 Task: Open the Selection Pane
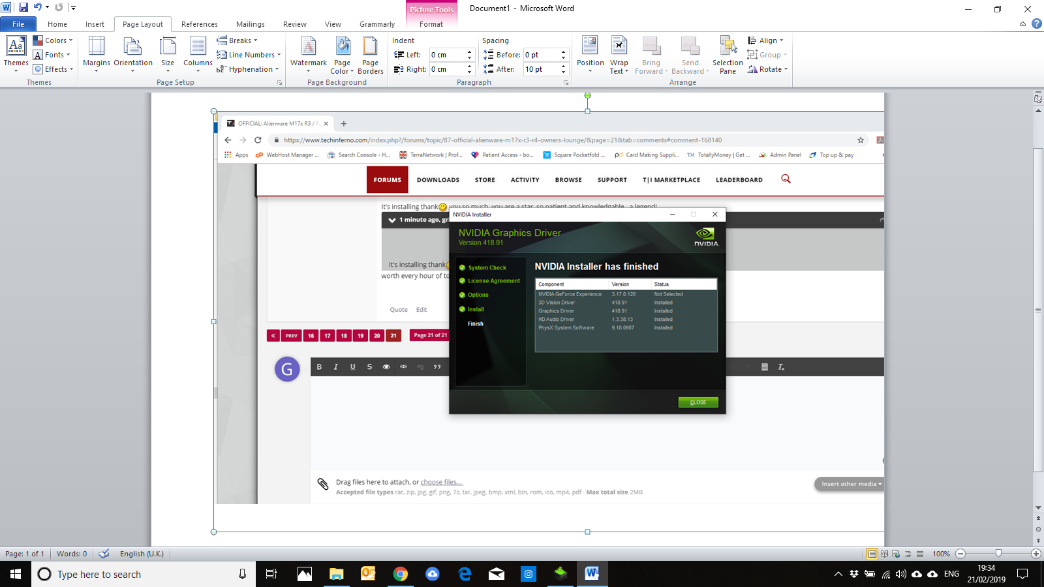[728, 55]
